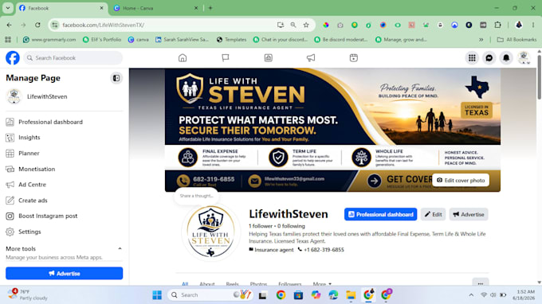Go to the Home feed icon

click(183, 58)
